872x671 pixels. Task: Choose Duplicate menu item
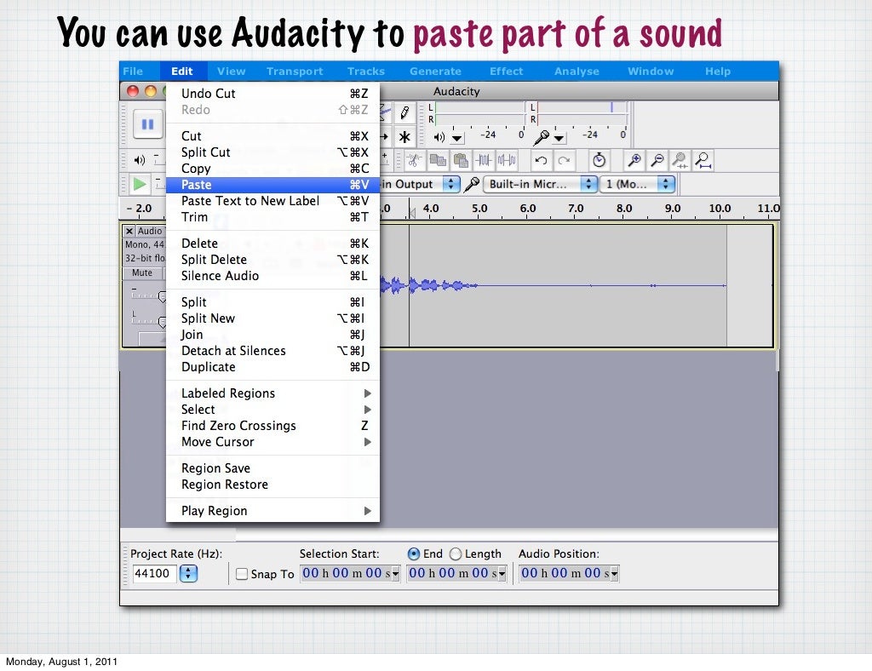pyautogui.click(x=272, y=367)
